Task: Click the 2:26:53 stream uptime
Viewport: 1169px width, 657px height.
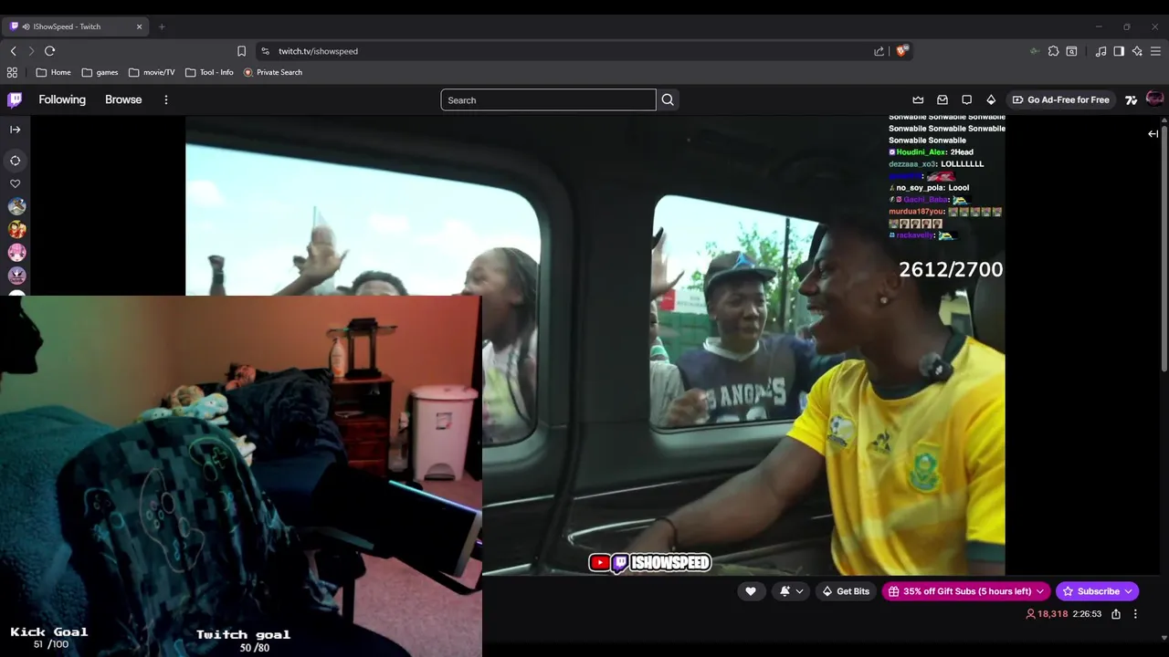Action: [1087, 614]
